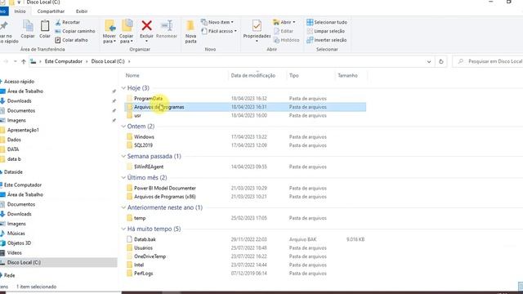The image size is (523, 294).
Task: Switch to the Início ribbon tab
Action: click(x=20, y=11)
